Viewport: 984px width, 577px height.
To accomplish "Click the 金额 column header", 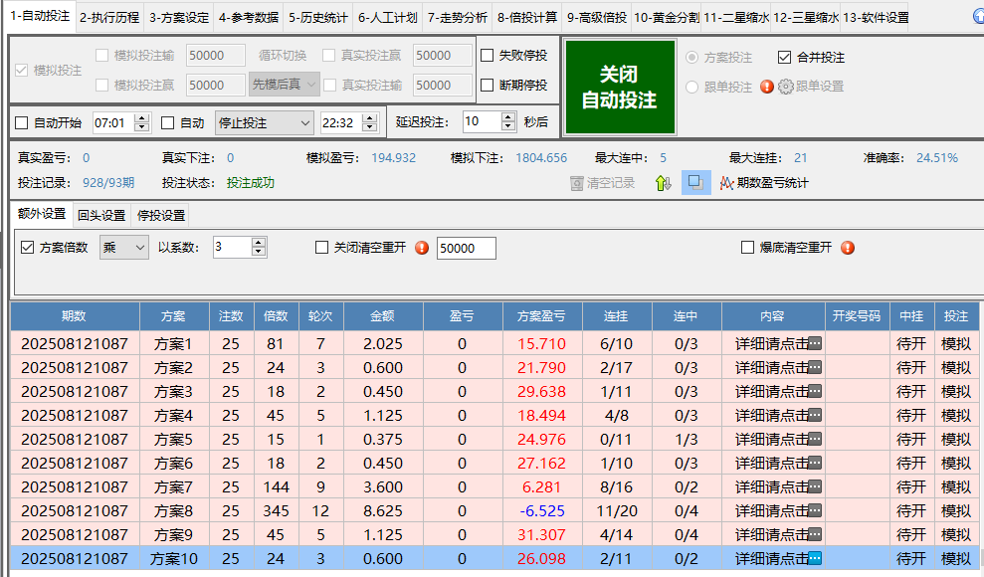I will tap(383, 316).
